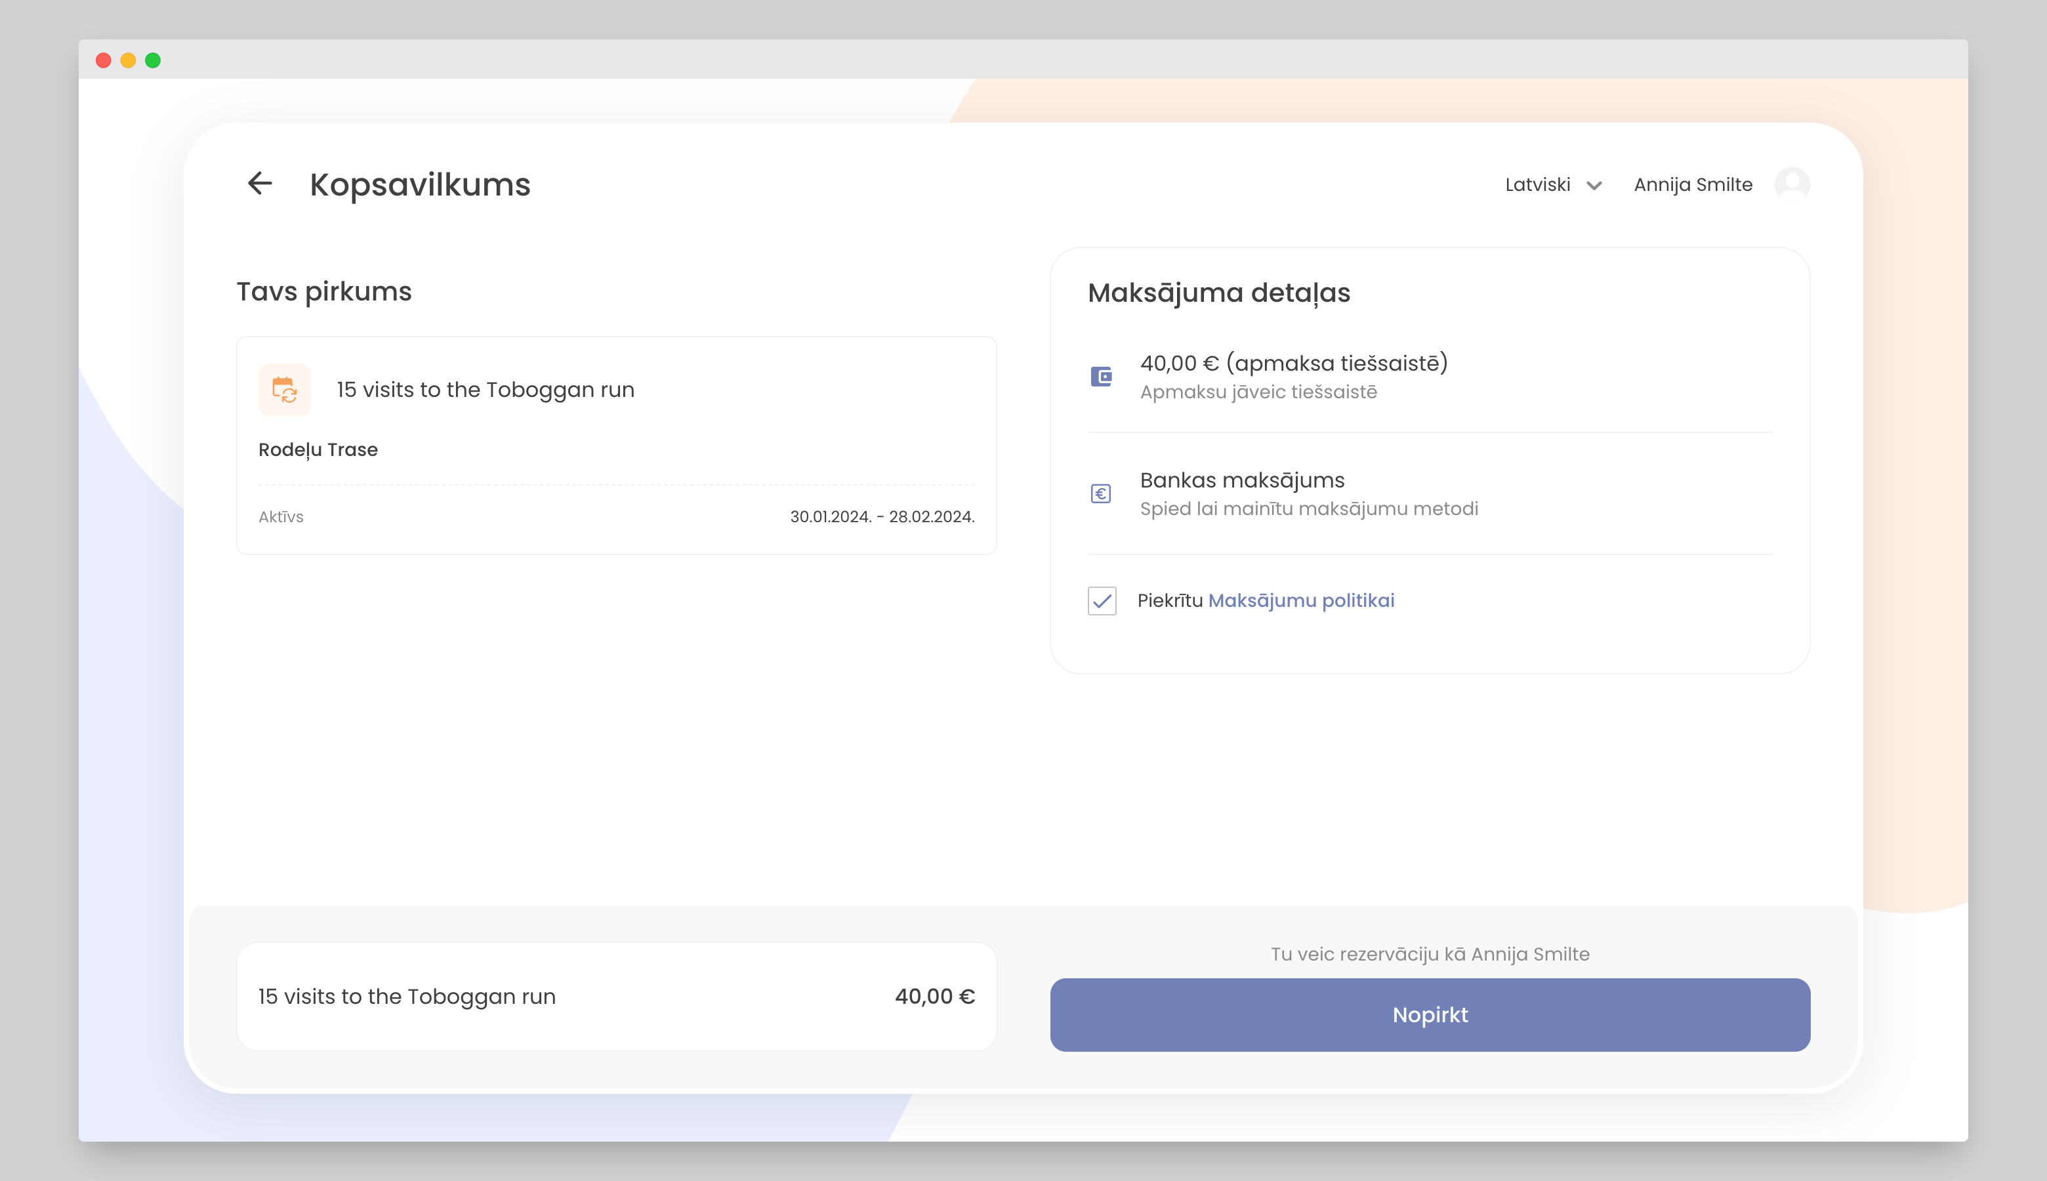Viewport: 2047px width, 1181px height.
Task: Click the wallet payment icon
Action: (x=1100, y=377)
